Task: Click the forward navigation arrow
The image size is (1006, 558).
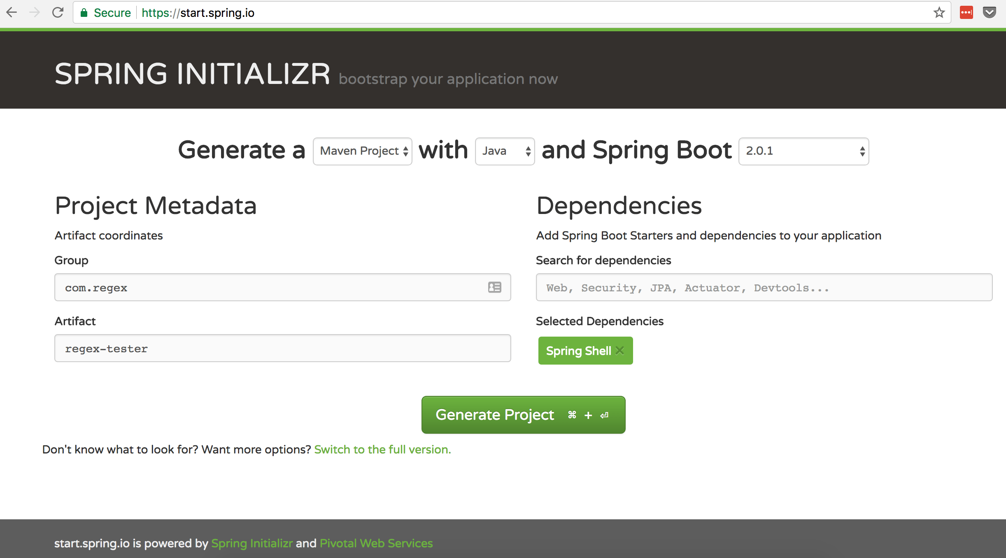Action: (x=35, y=12)
